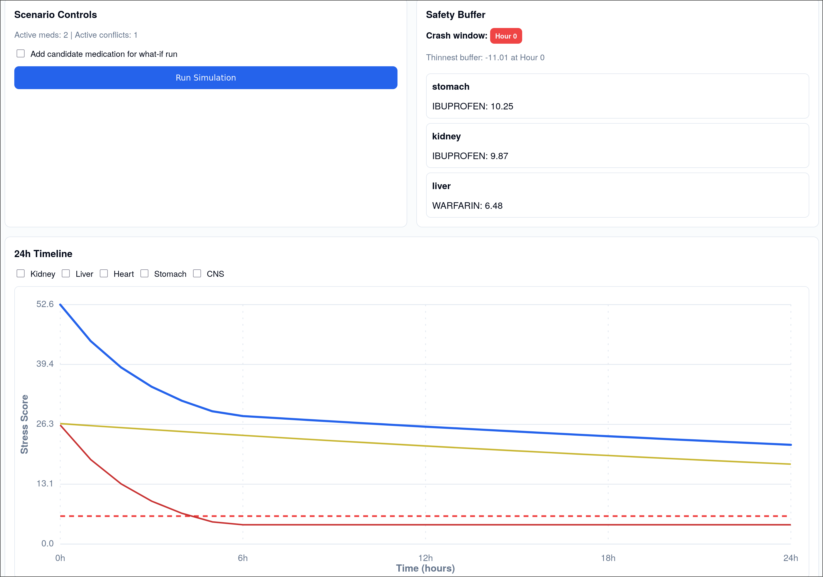Click the 12h tick on time axis
The height and width of the screenshot is (577, 823).
pos(426,558)
